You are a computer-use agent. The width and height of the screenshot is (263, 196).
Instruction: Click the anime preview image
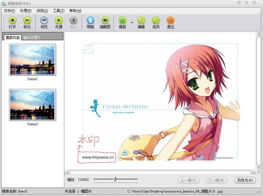[160, 102]
